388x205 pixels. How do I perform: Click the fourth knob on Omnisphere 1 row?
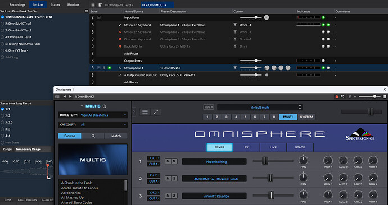(x=288, y=68)
